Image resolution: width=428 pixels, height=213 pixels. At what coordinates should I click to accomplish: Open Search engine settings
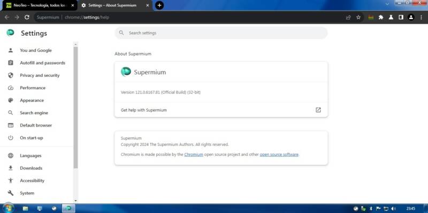tap(34, 113)
